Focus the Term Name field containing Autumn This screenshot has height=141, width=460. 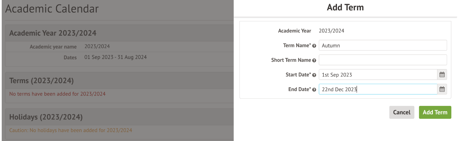382,45
